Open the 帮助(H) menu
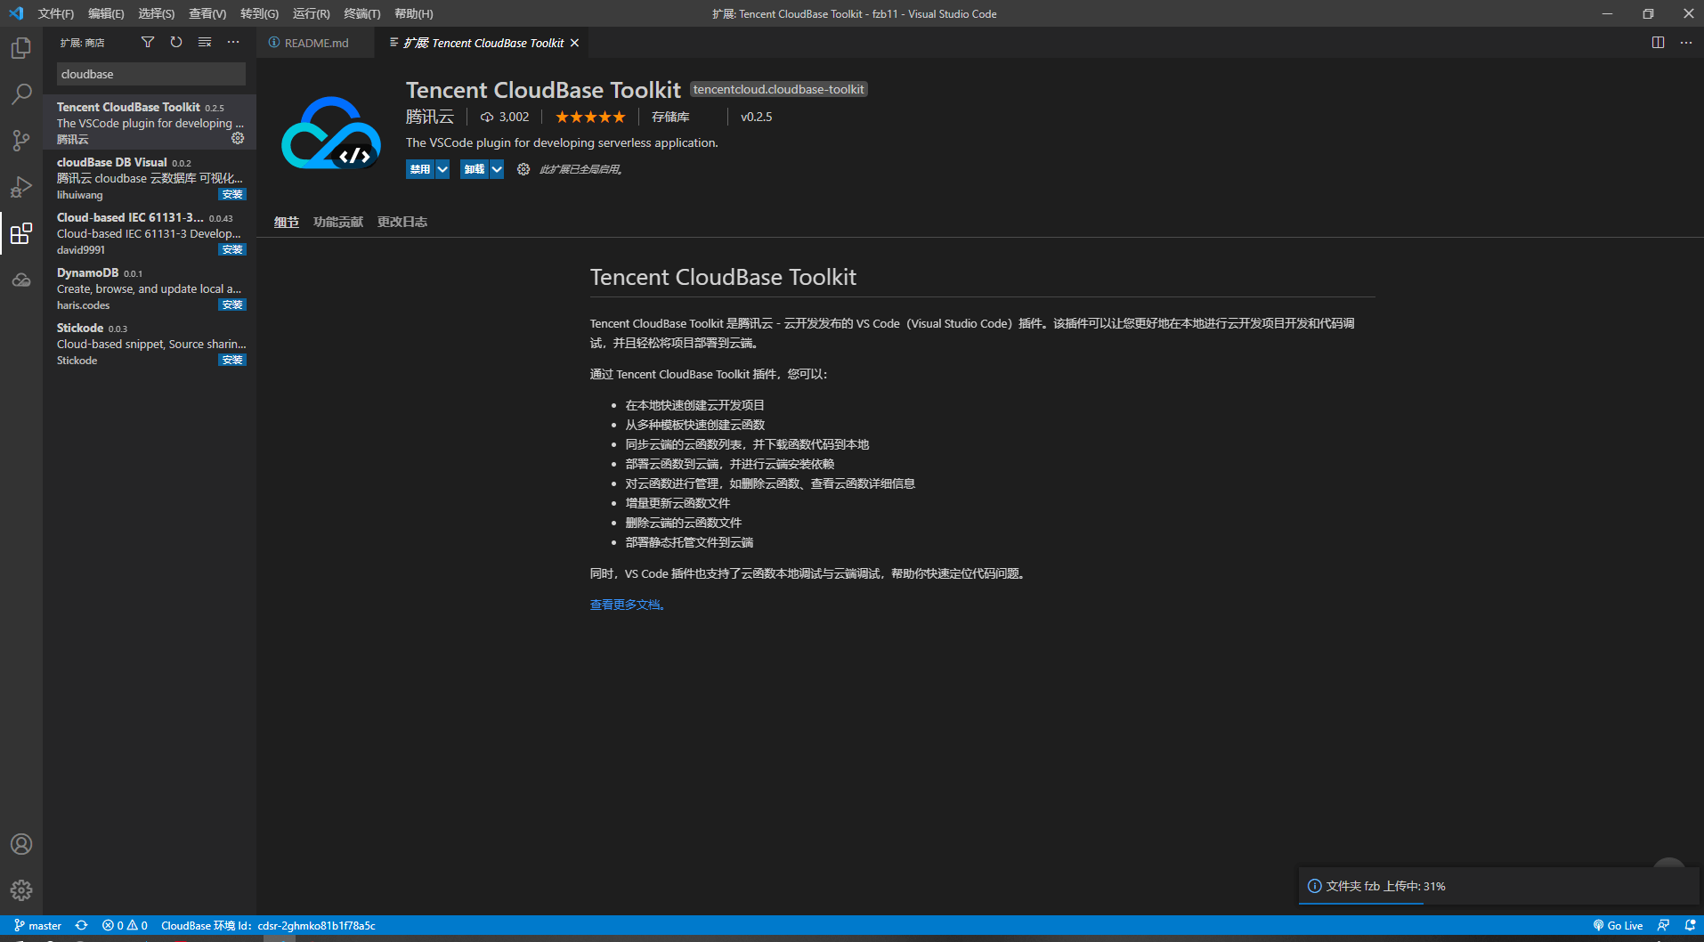This screenshot has height=942, width=1704. coord(414,13)
